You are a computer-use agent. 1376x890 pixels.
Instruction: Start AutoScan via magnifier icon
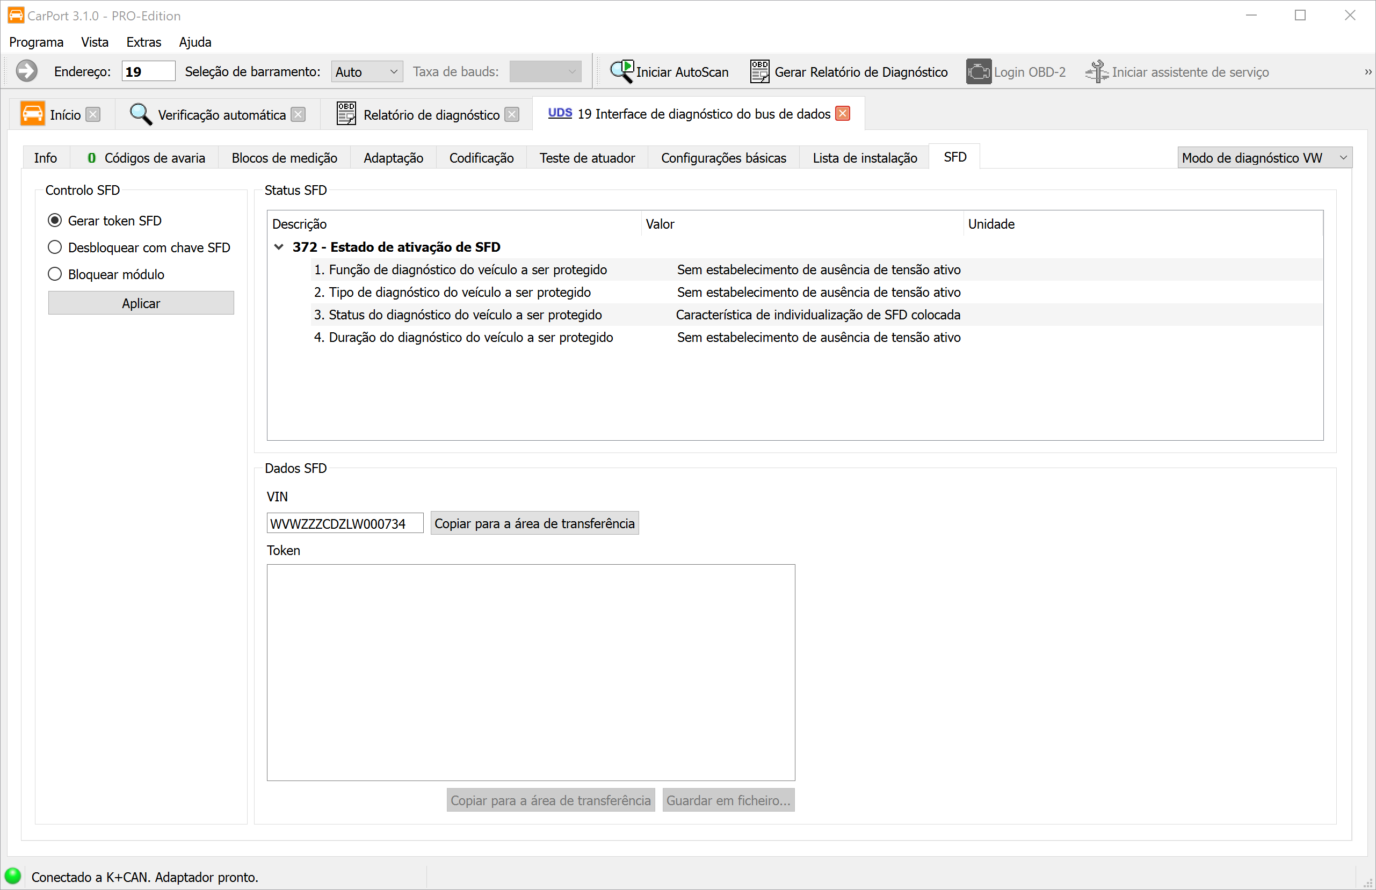[621, 72]
